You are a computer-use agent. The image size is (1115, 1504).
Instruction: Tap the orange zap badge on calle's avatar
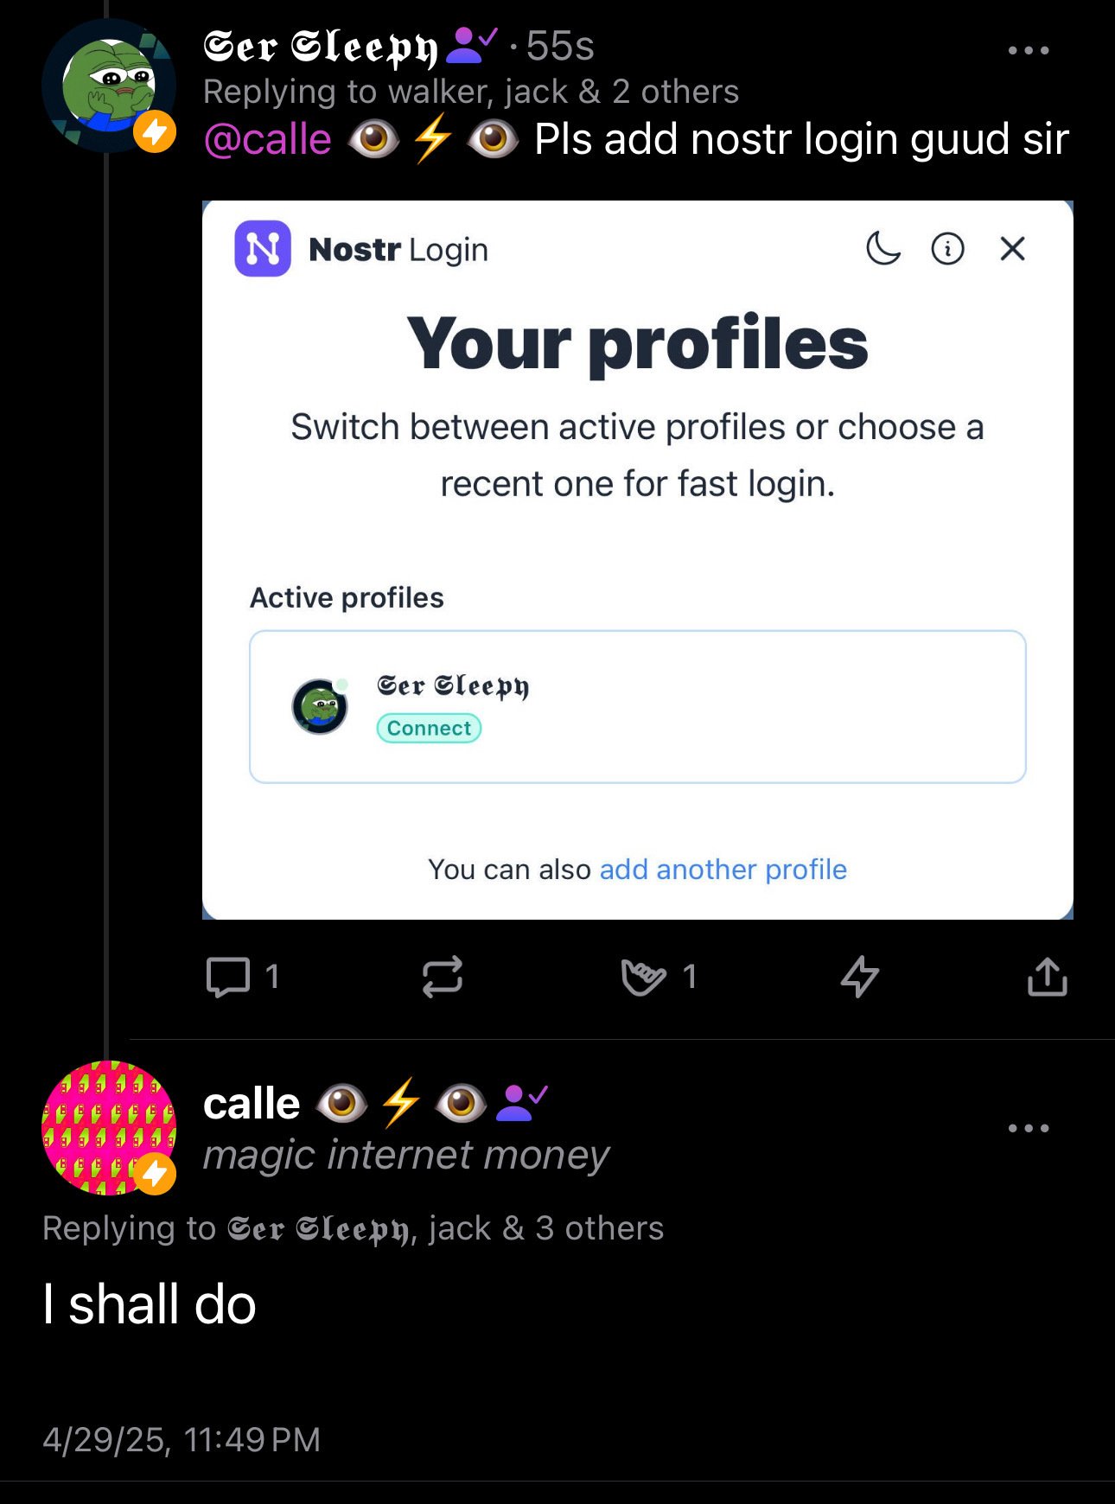155,1174
